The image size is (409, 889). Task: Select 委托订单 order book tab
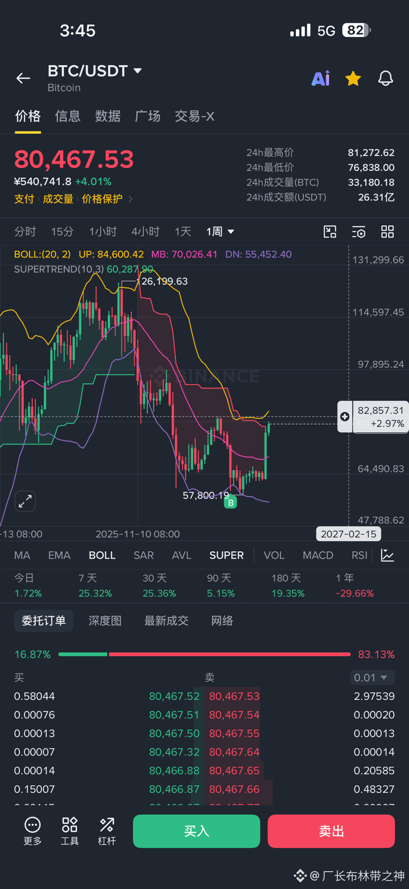44,621
